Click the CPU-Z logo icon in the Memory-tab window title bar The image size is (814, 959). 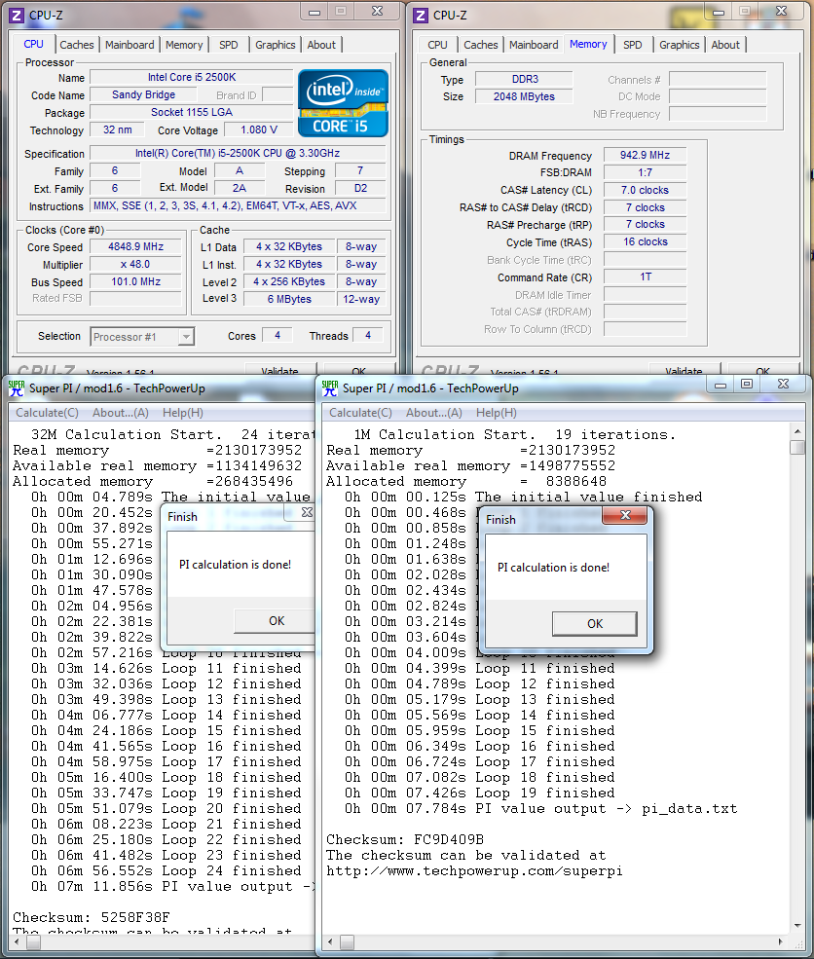421,15
